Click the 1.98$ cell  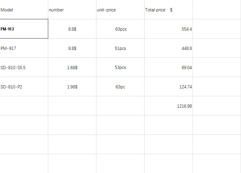pos(72,87)
